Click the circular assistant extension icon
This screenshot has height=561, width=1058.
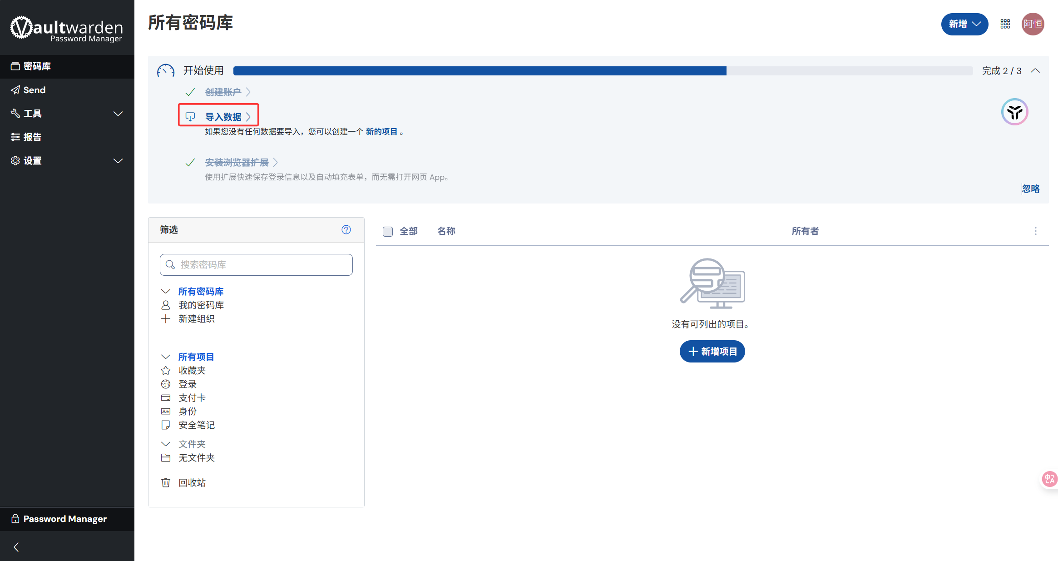click(x=1015, y=112)
